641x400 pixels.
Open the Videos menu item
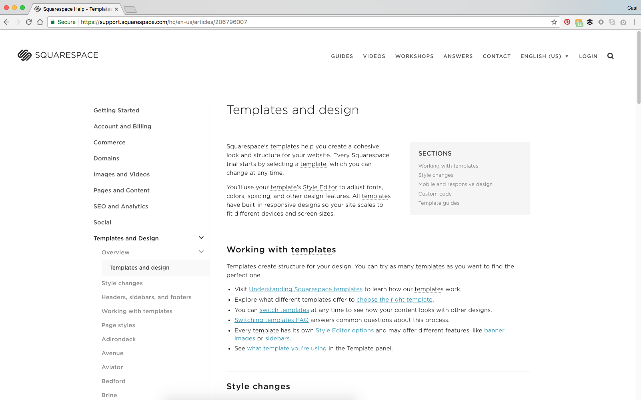pyautogui.click(x=374, y=56)
